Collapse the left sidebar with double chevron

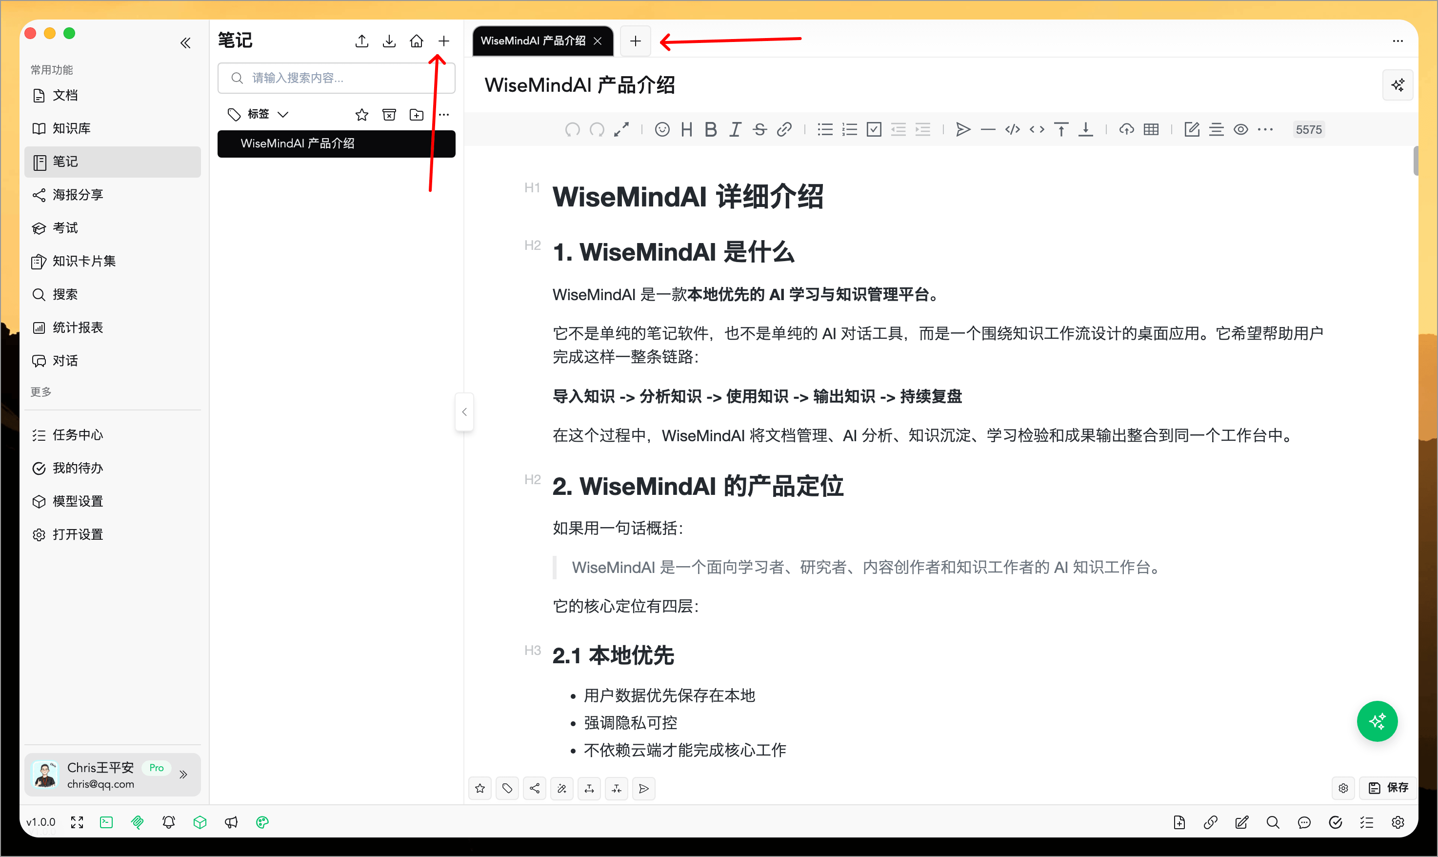pos(186,43)
